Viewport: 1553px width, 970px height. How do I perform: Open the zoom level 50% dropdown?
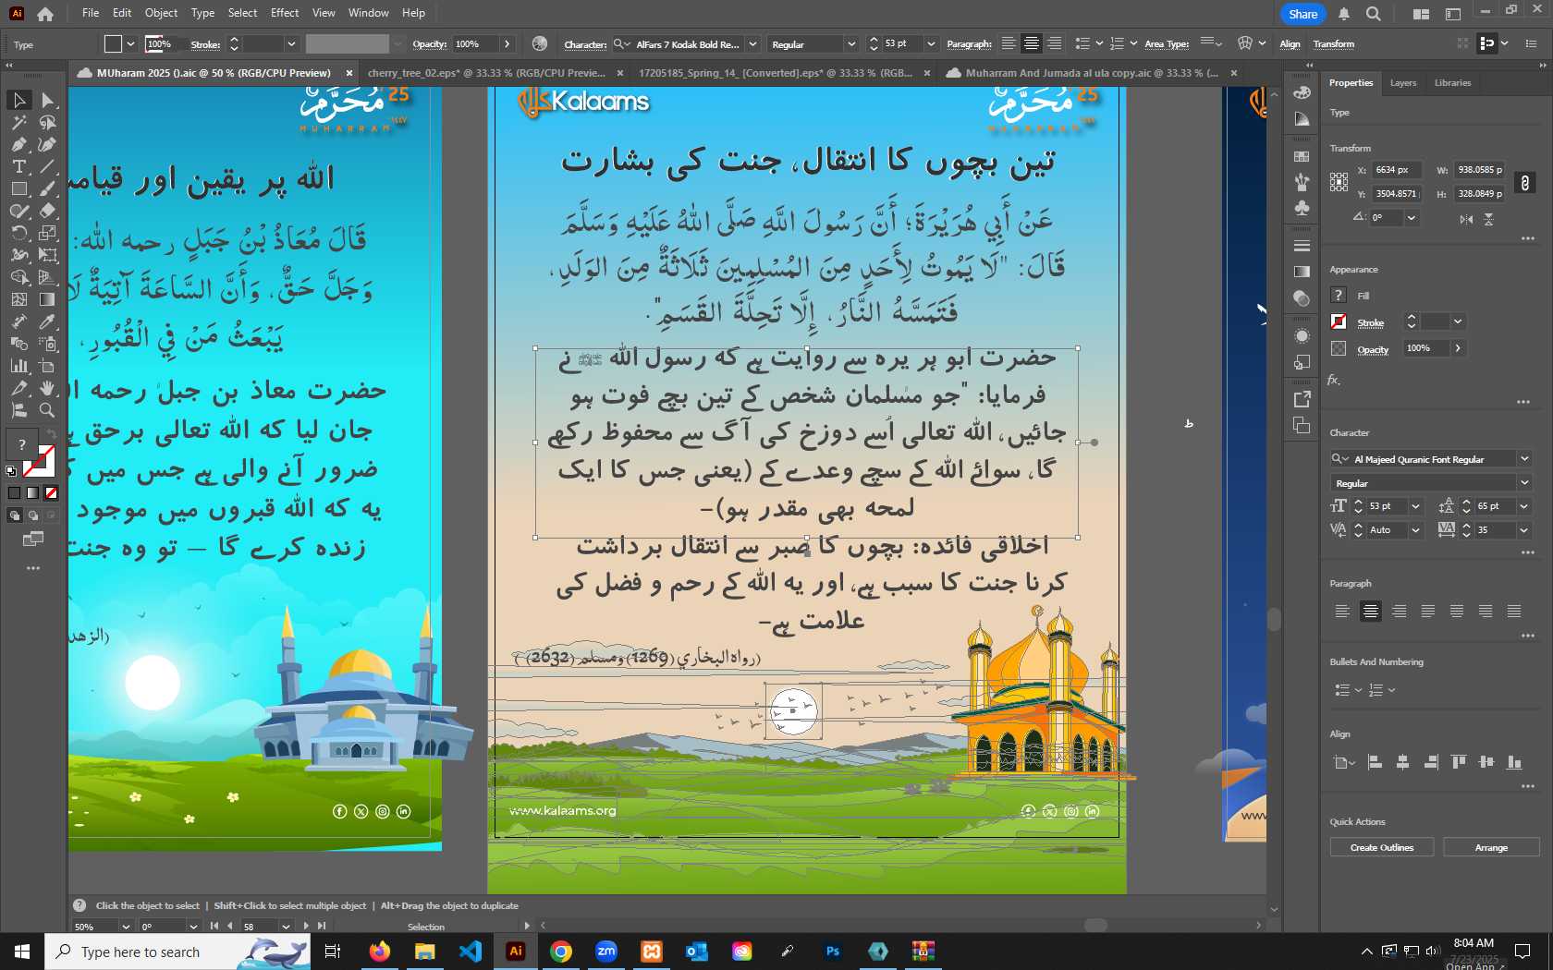pos(126,927)
